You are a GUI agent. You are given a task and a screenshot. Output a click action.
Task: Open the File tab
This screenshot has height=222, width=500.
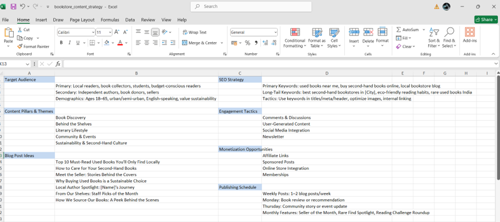(5, 20)
